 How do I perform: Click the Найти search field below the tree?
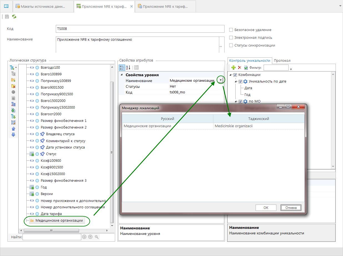52,237
